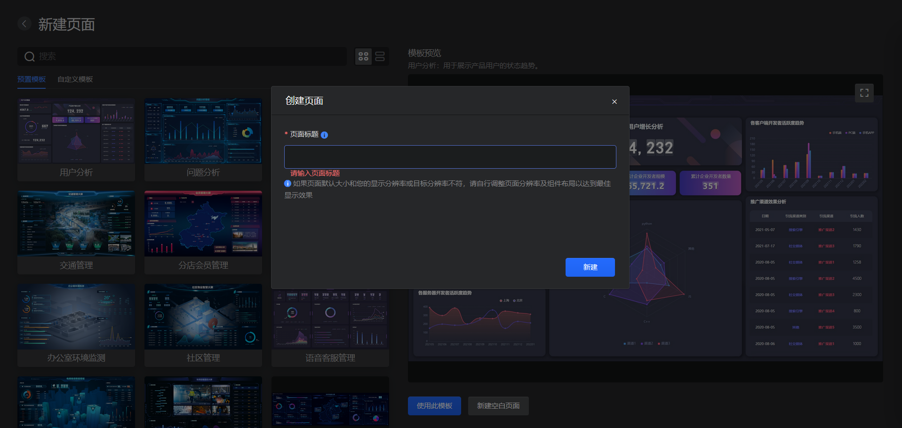Click the 引流人数 column header in preview
Image resolution: width=902 pixels, height=428 pixels.
(x=857, y=216)
